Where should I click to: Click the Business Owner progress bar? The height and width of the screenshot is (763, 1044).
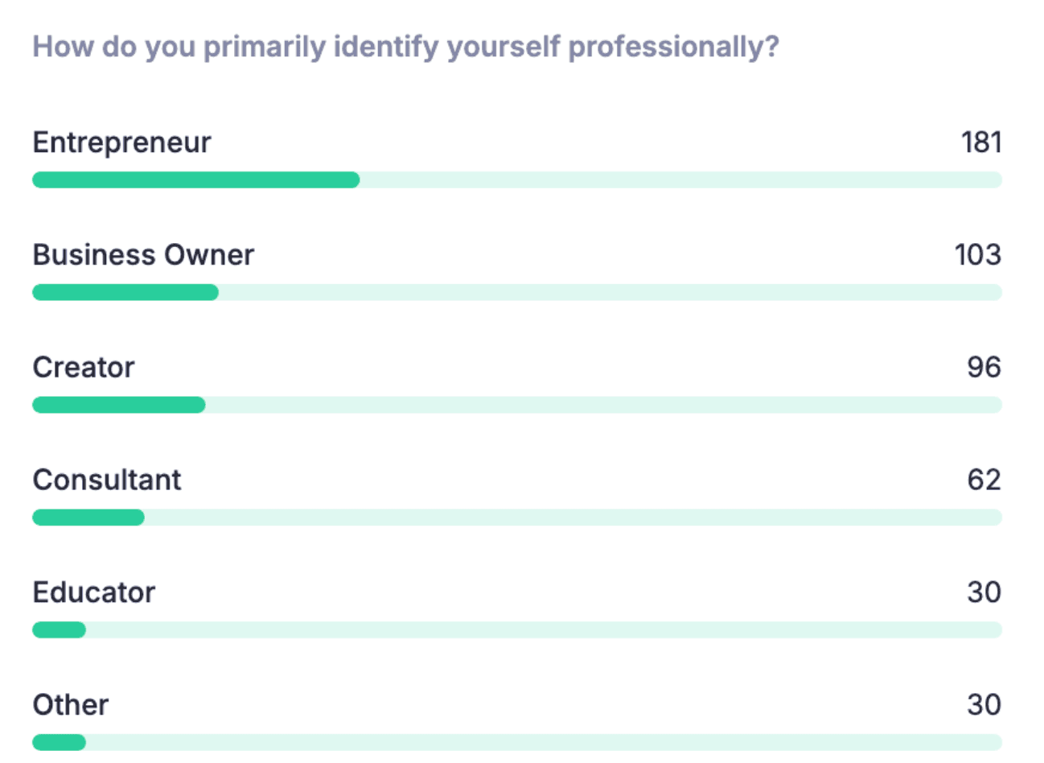pos(517,292)
